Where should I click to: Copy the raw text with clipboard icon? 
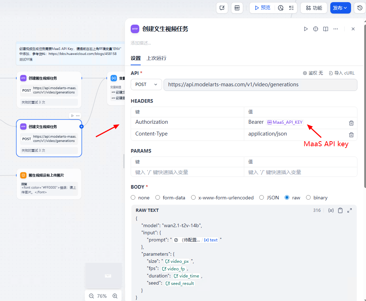(340, 210)
